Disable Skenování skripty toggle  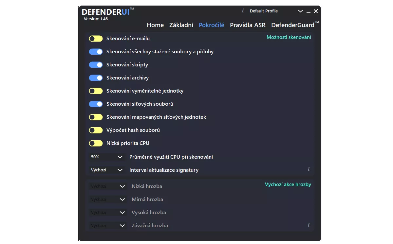96,65
